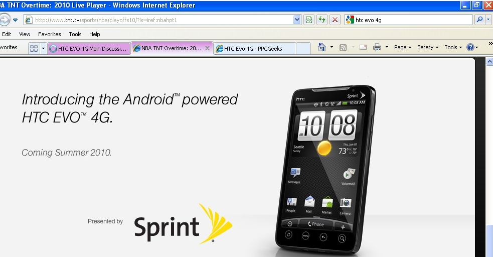Click the Compatibility View icon
The width and height of the screenshot is (493, 257).
[x=309, y=20]
